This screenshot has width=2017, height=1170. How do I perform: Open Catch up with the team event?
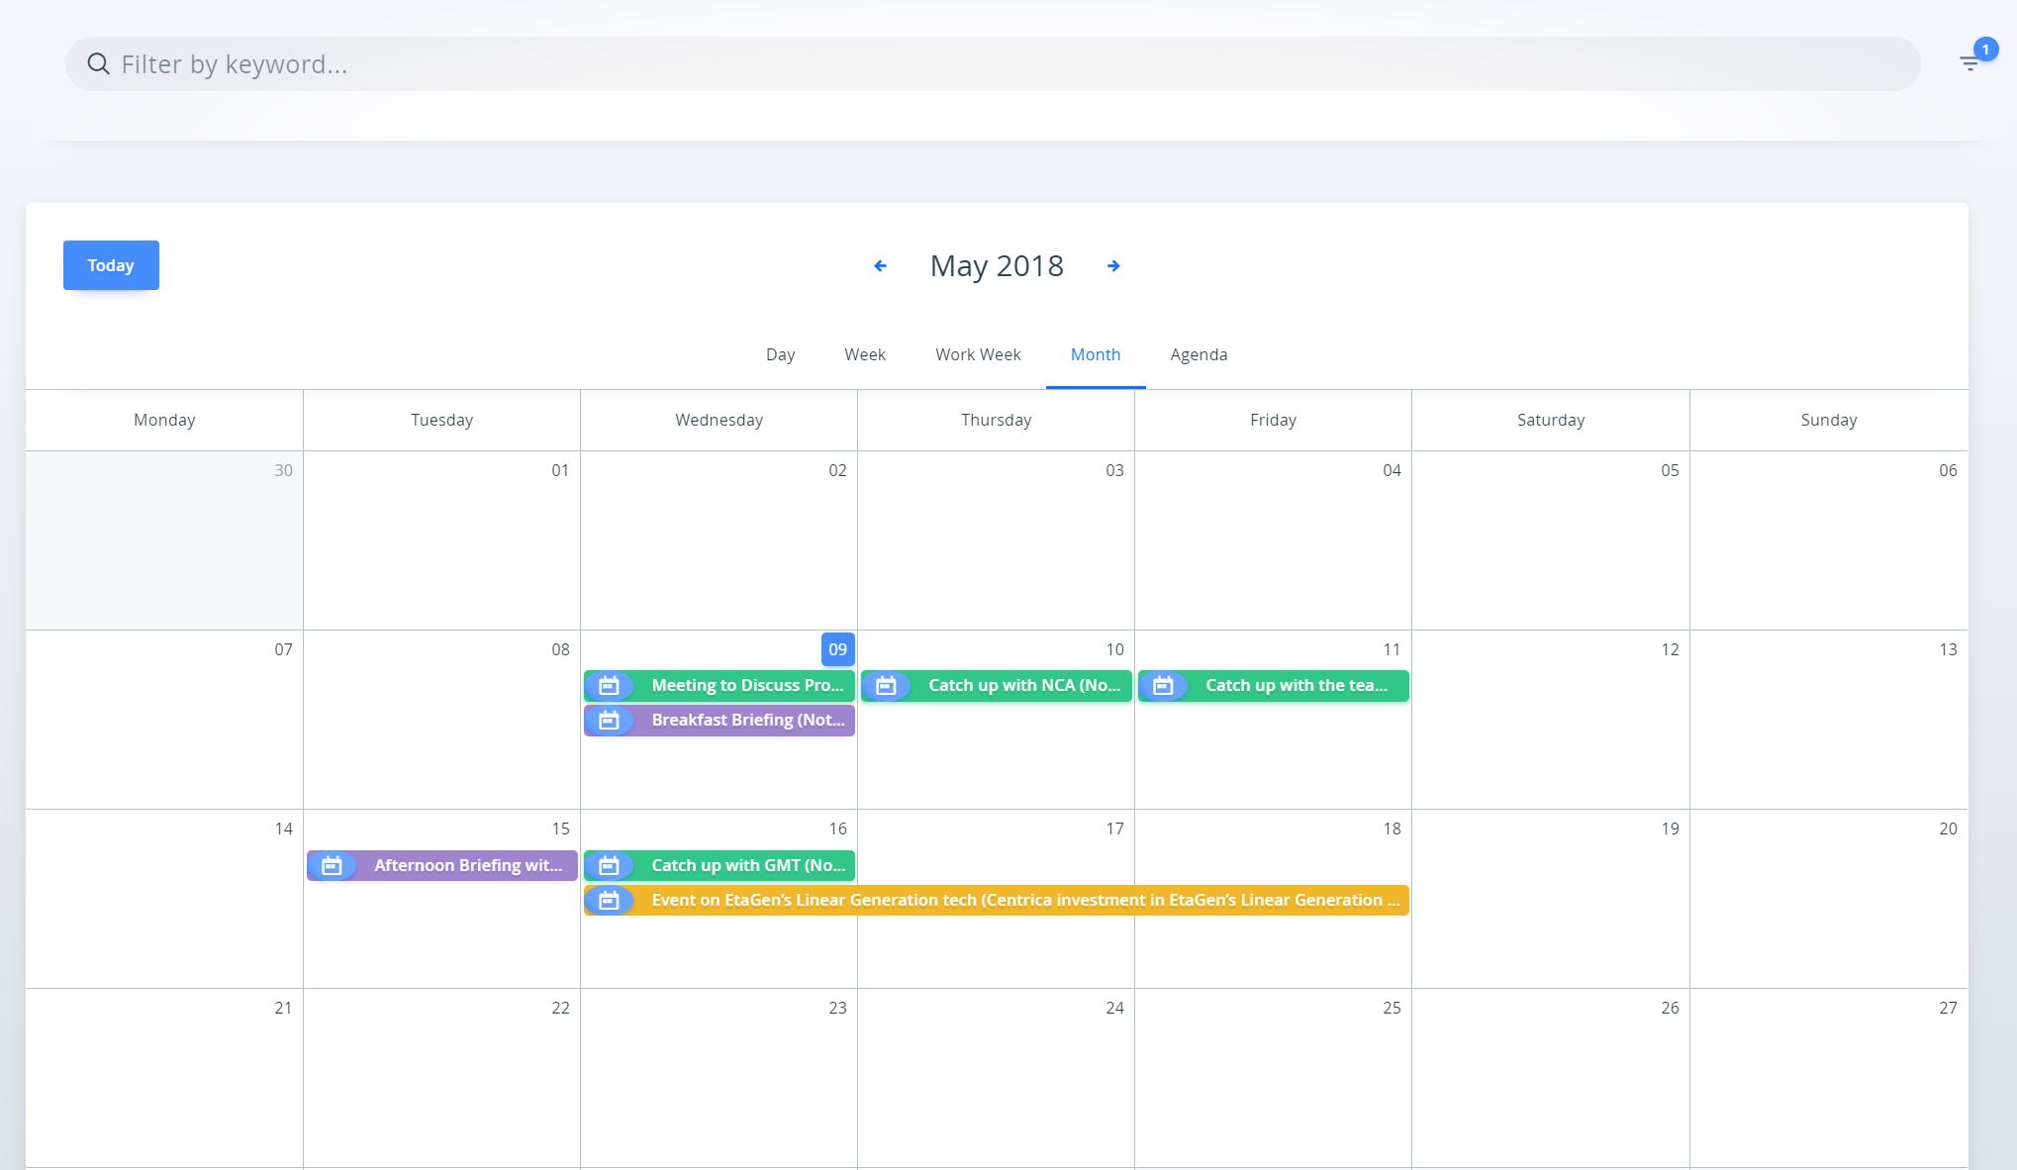point(1295,686)
